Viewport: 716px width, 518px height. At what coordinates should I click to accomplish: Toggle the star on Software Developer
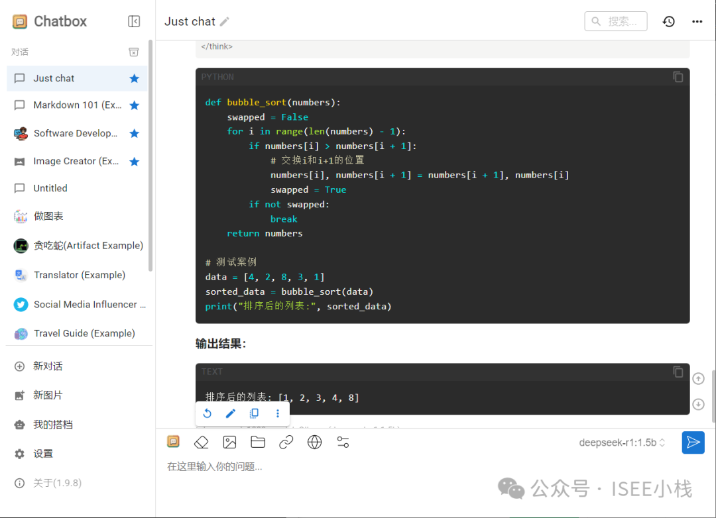[134, 133]
